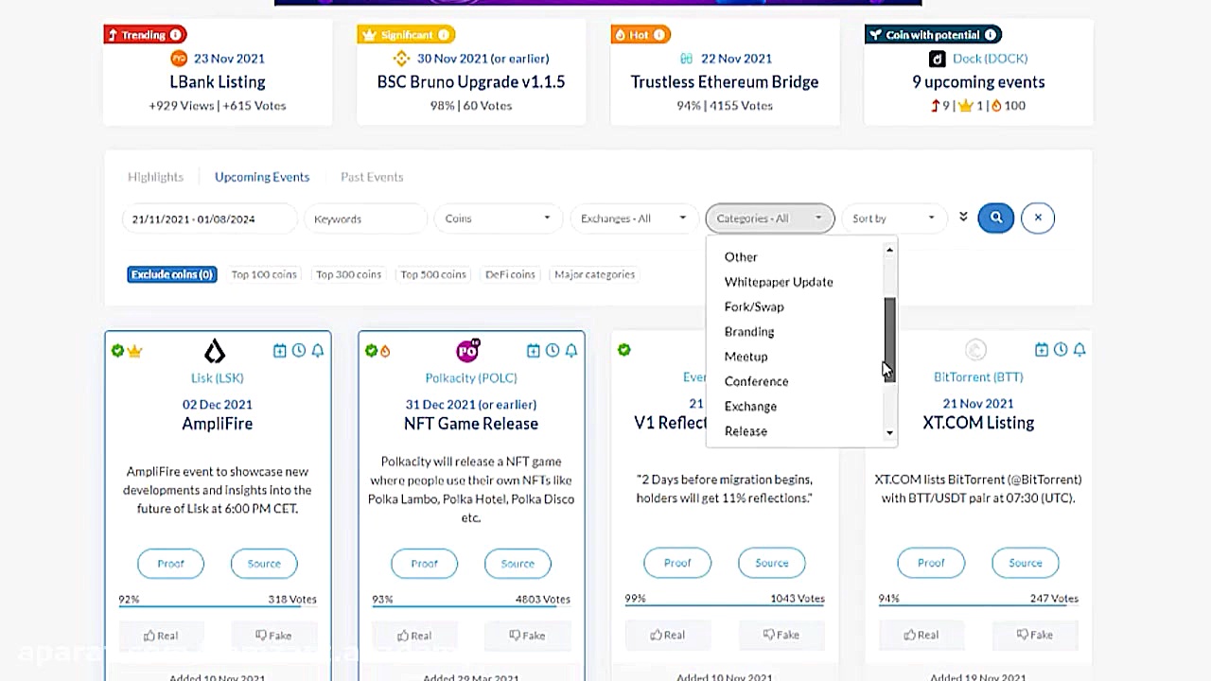1211x681 pixels.
Task: Open the info icon on Trending badge
Action: pos(177,35)
